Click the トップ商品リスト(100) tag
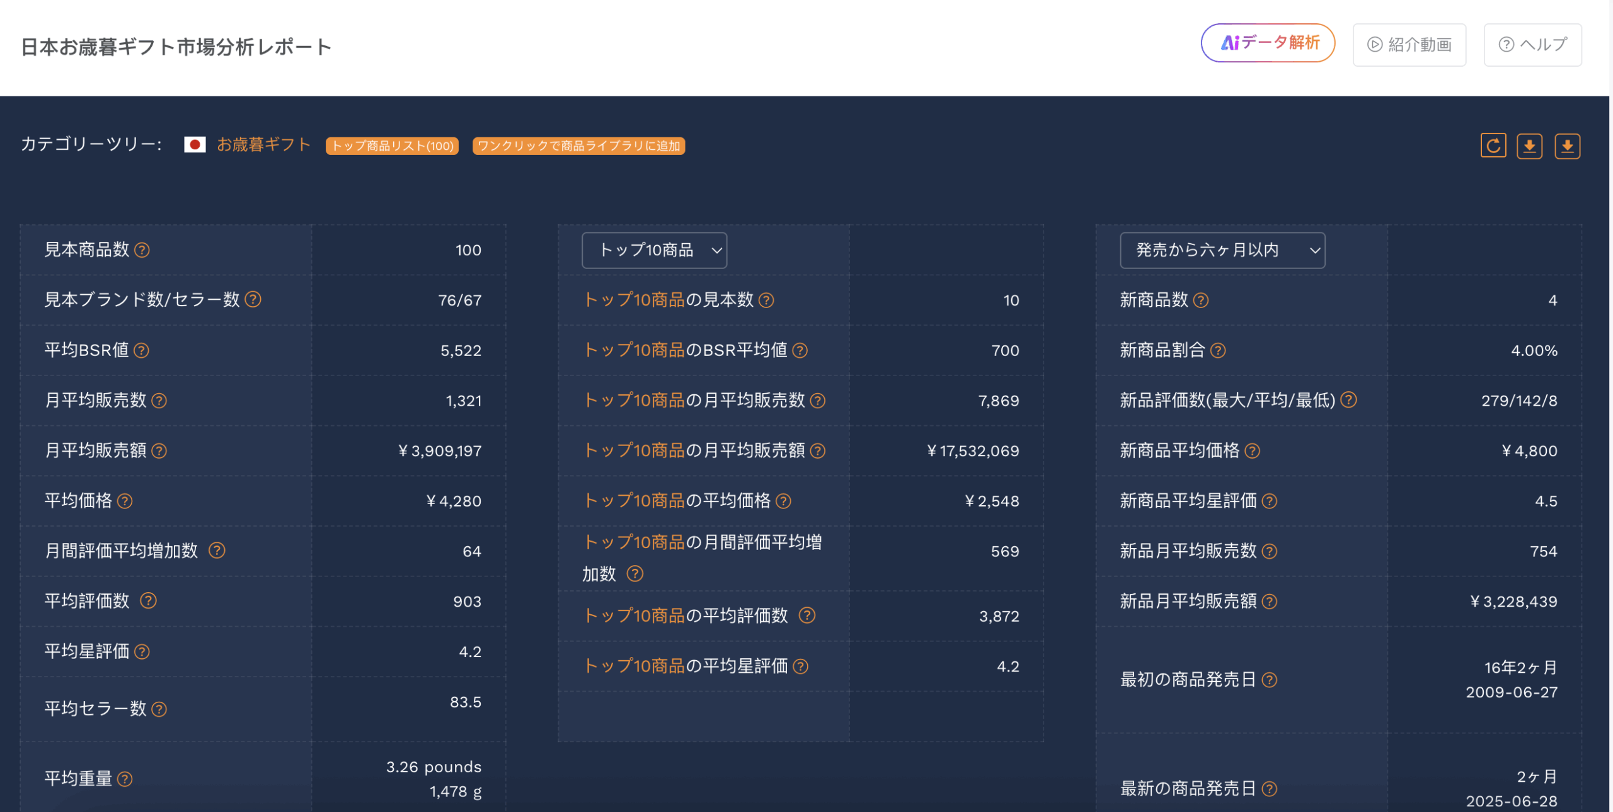 tap(392, 146)
